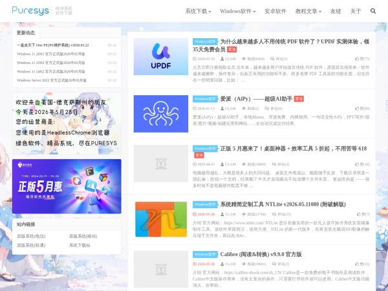Click the 正版5月惠 promotional banner
Screen dimensions: 388x291
coord(67,186)
